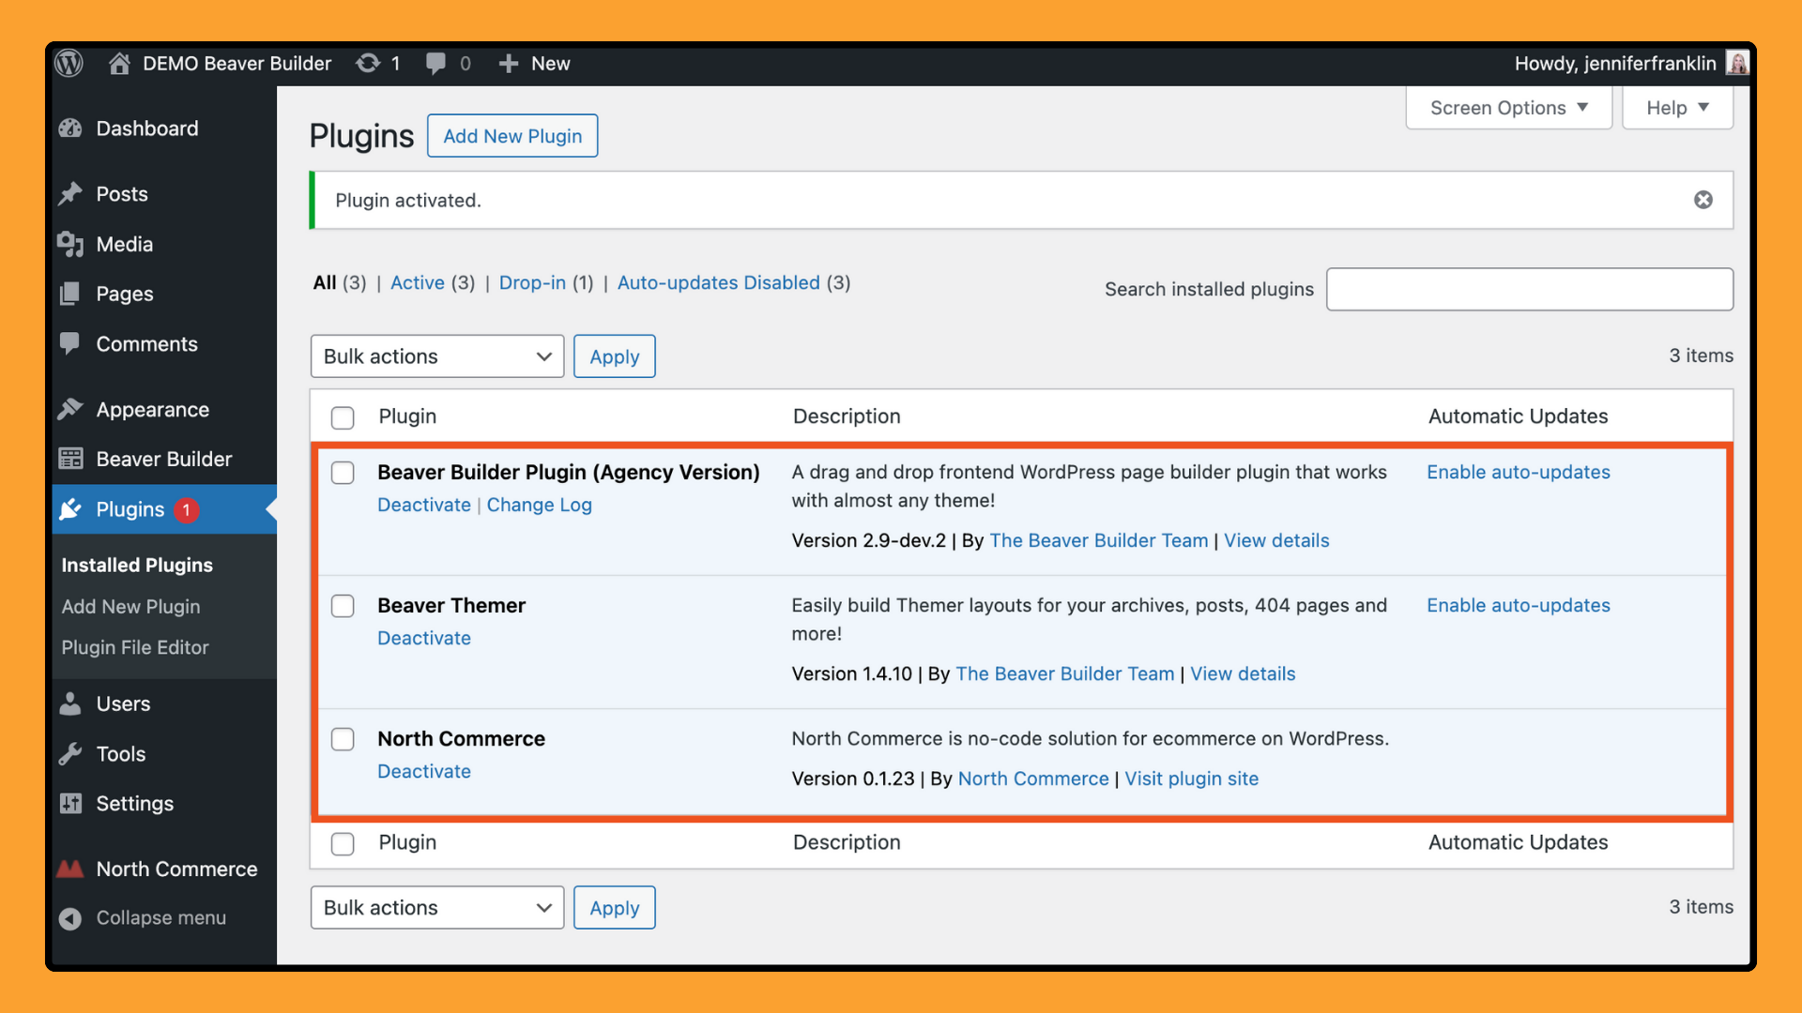Open the WordPress logo menu

(69, 63)
